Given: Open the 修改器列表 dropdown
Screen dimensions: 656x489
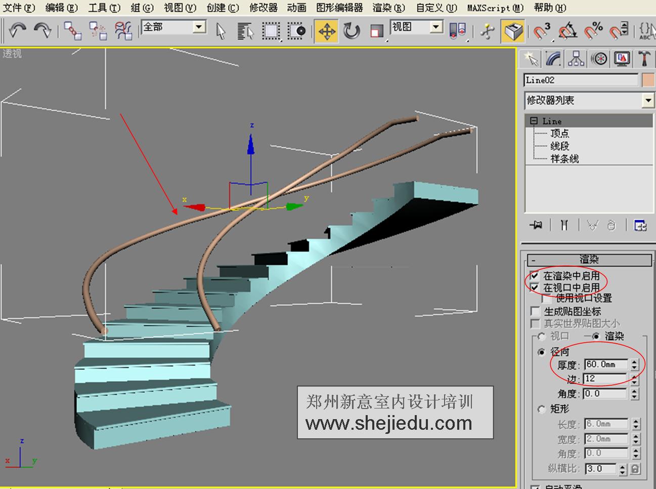Looking at the screenshot, I should pyautogui.click(x=649, y=101).
